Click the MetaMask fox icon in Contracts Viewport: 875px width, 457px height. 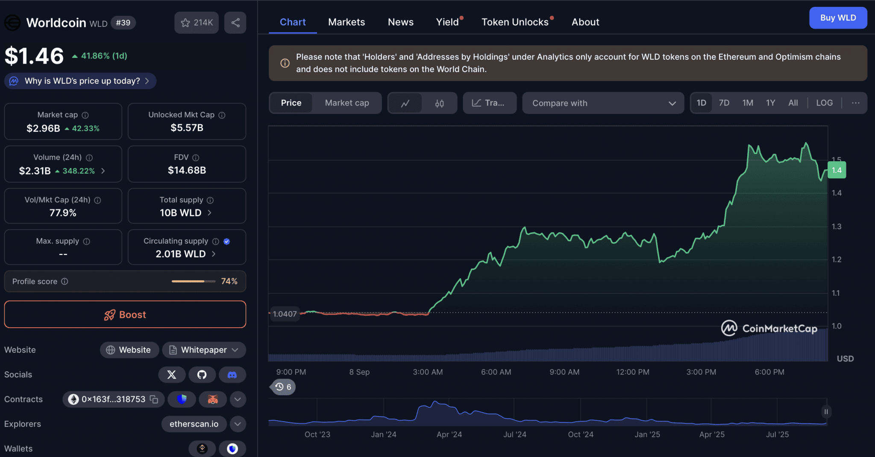coord(212,399)
